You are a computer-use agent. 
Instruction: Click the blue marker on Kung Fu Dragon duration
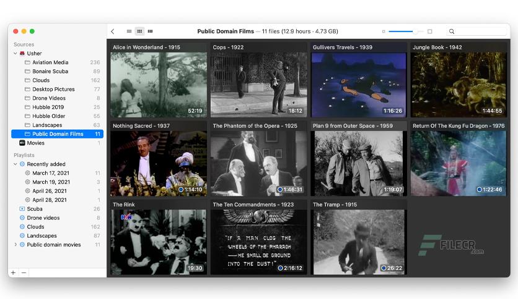point(479,190)
